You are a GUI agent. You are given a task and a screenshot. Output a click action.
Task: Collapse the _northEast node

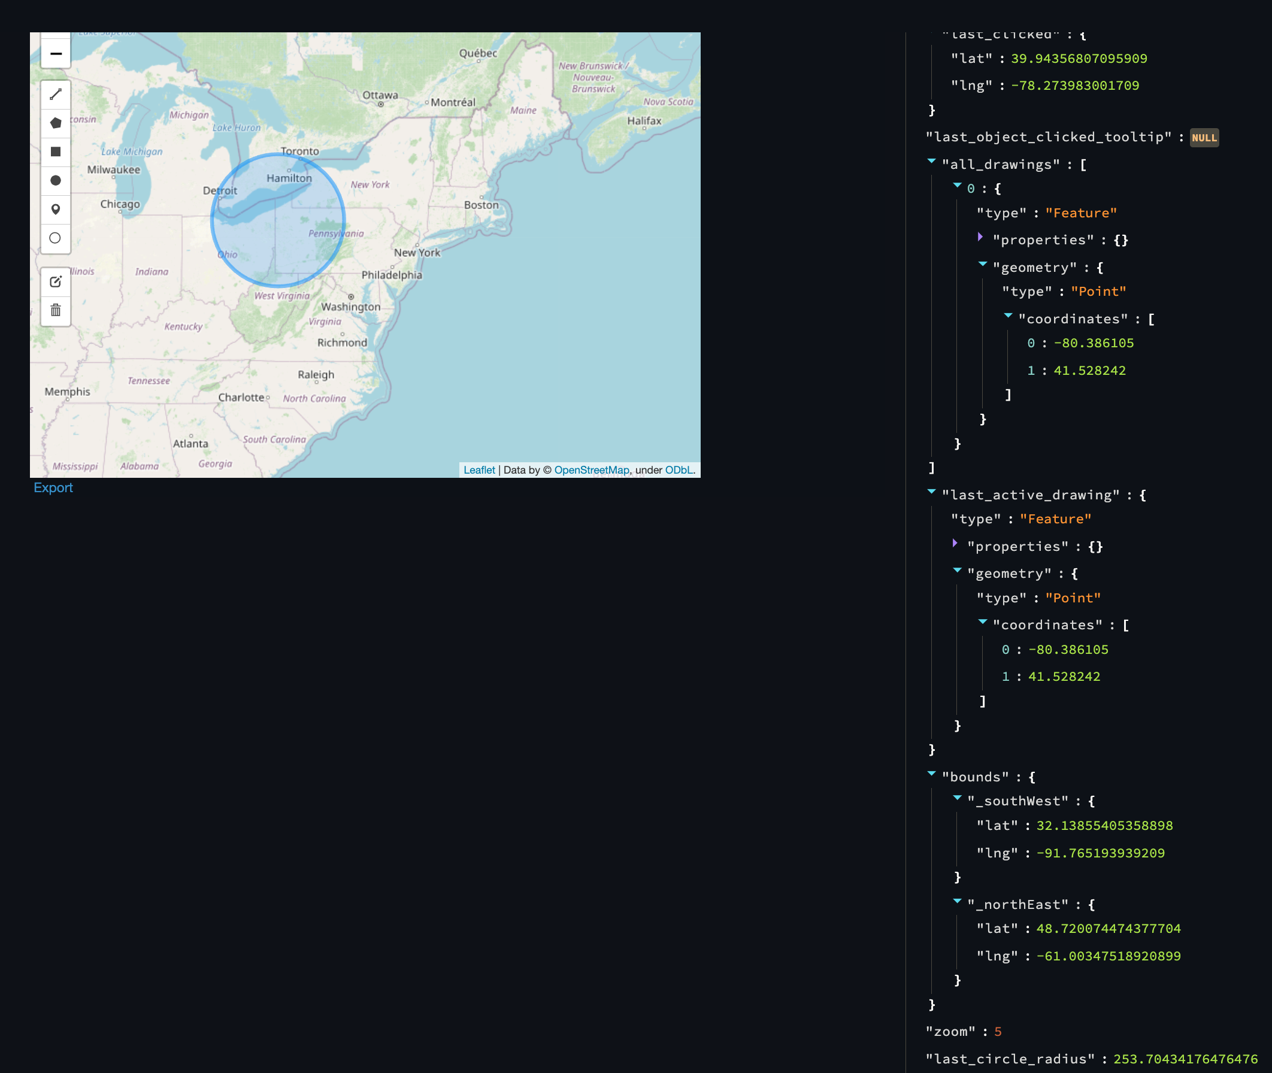click(x=958, y=902)
